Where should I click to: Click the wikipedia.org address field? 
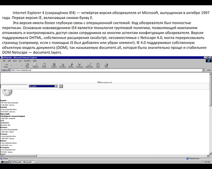coord(106,70)
